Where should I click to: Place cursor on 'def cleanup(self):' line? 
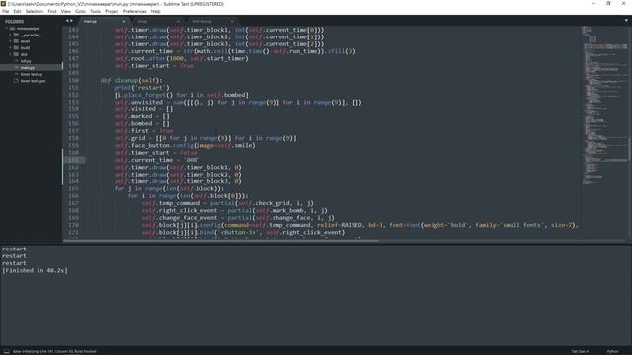coord(131,80)
